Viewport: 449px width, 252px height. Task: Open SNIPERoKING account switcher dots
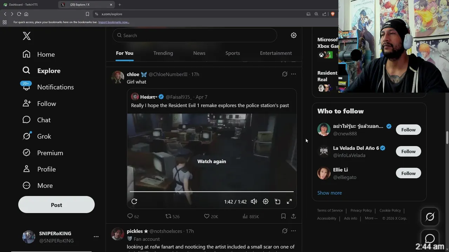pos(96,237)
